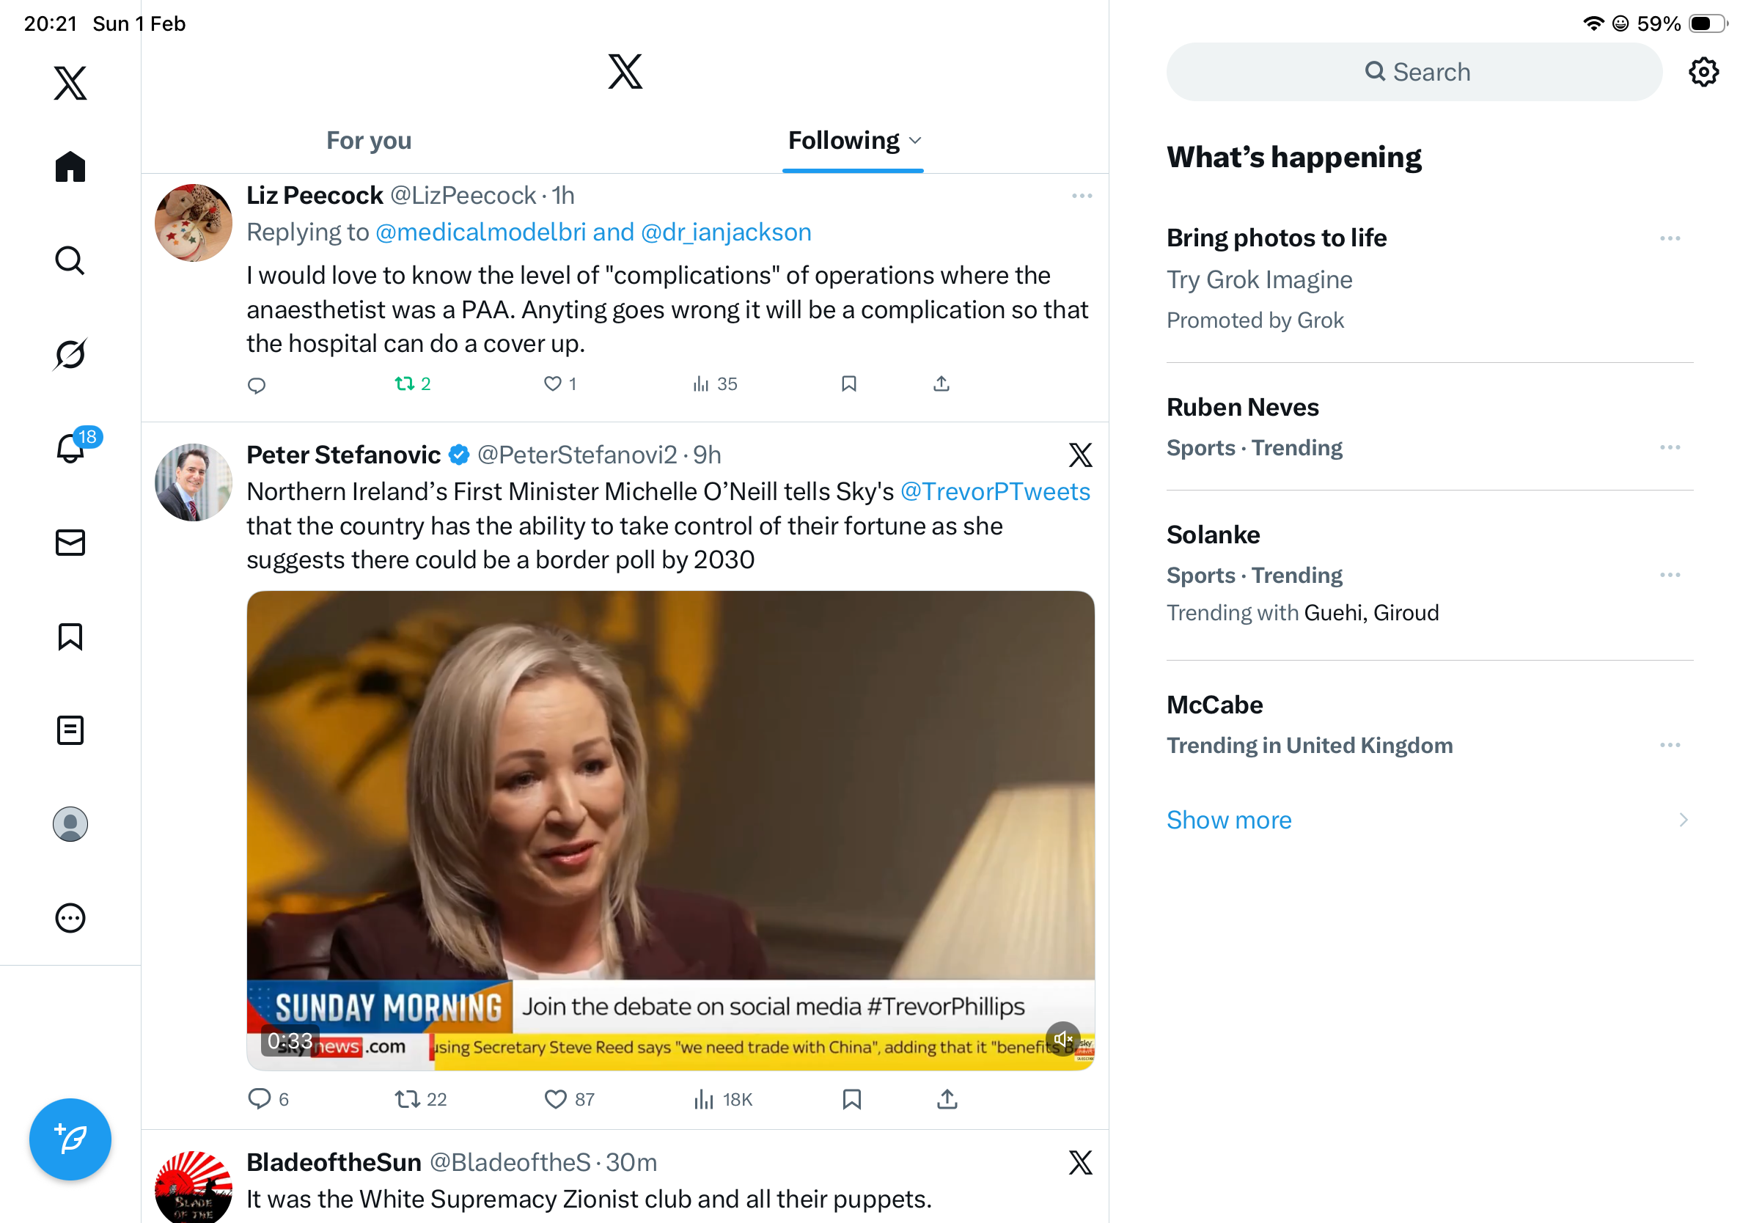1751x1223 pixels.
Task: Tap the compose new post button
Action: pyautogui.click(x=70, y=1139)
